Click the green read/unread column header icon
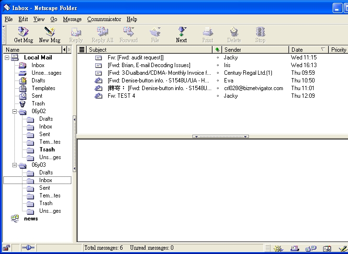The image size is (348, 254). (217, 50)
